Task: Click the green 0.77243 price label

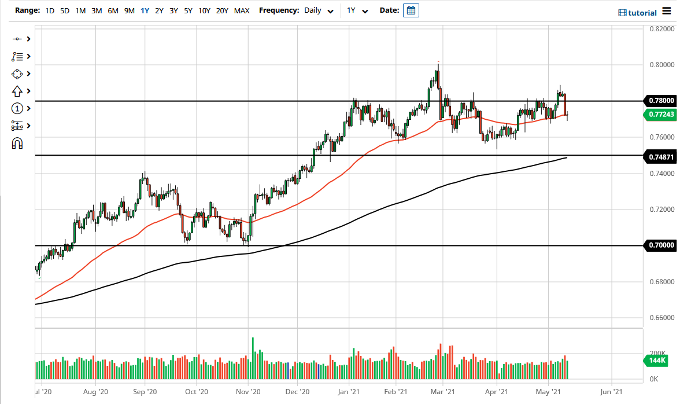Action: 661,115
